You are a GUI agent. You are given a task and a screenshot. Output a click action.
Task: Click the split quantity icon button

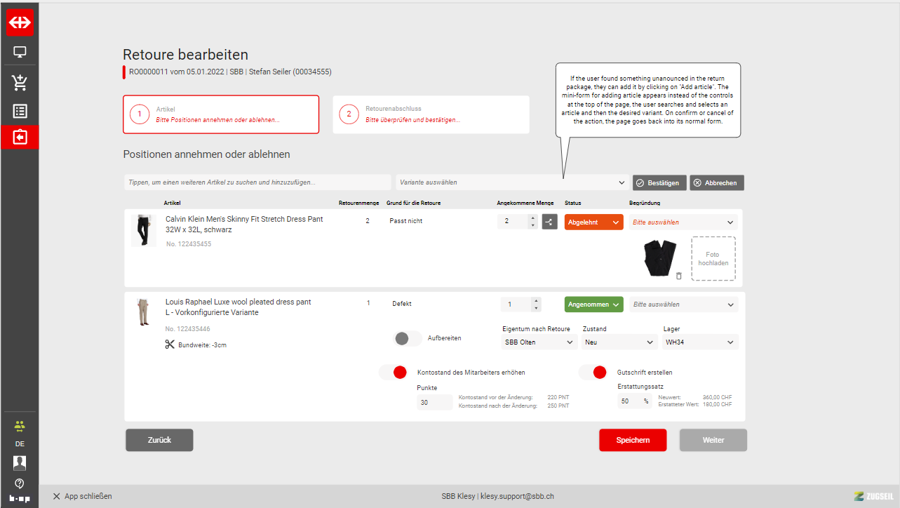[x=549, y=222]
